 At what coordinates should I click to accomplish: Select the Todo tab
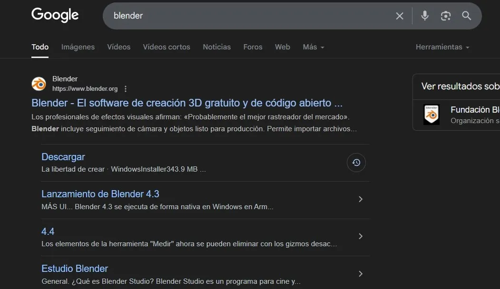coord(40,47)
